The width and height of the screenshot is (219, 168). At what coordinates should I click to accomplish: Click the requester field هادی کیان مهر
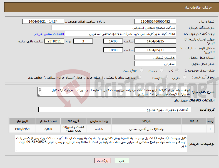(121, 34)
